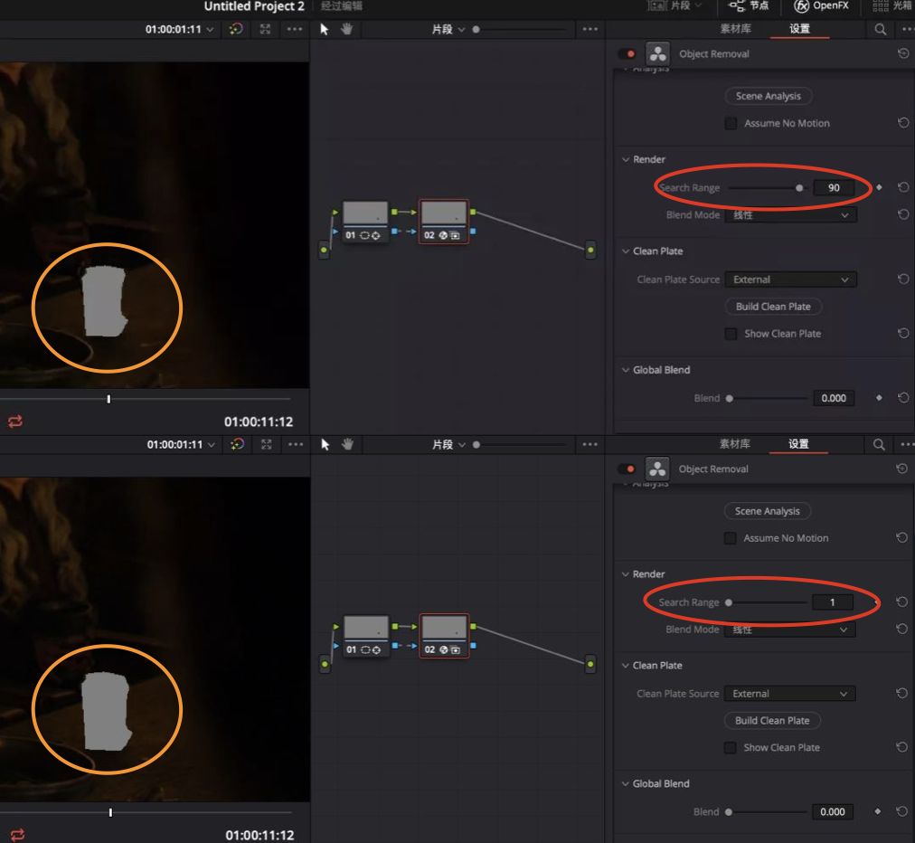Collapse the Global Blend section in the upper panel
The height and width of the screenshot is (843, 915).
click(626, 370)
